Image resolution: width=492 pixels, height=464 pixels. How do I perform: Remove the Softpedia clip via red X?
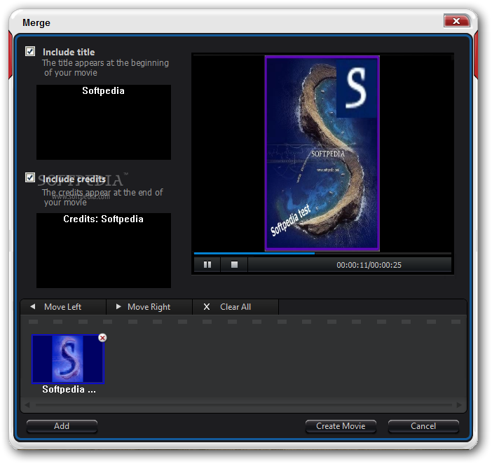(102, 338)
